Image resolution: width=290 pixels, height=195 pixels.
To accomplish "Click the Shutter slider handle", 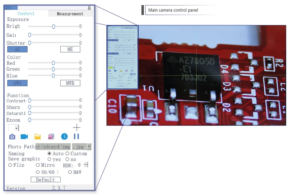I will [30, 43].
